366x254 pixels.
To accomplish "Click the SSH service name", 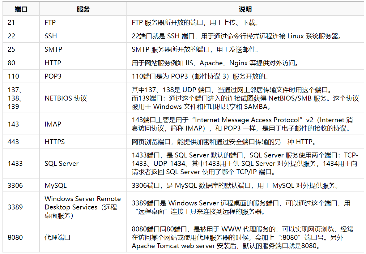I will tap(51, 36).
